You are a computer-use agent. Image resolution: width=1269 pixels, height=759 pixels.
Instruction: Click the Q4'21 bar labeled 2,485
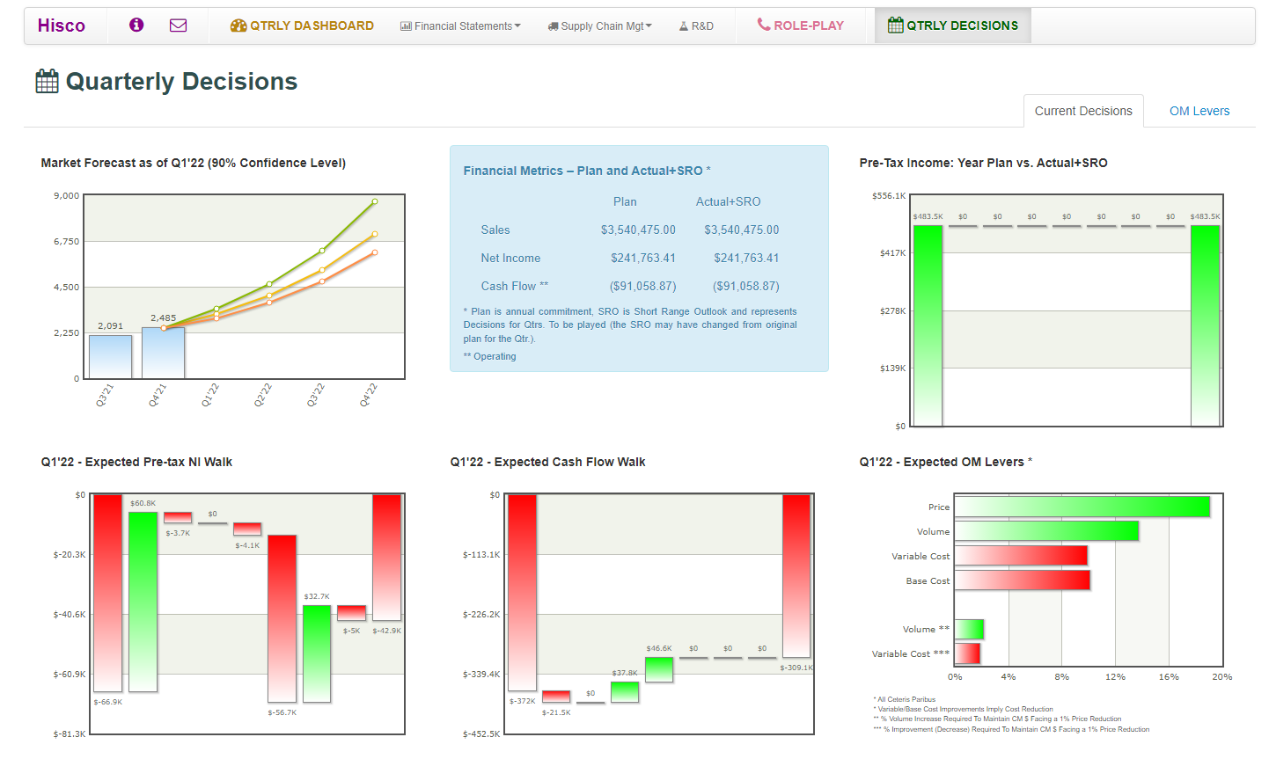[163, 353]
